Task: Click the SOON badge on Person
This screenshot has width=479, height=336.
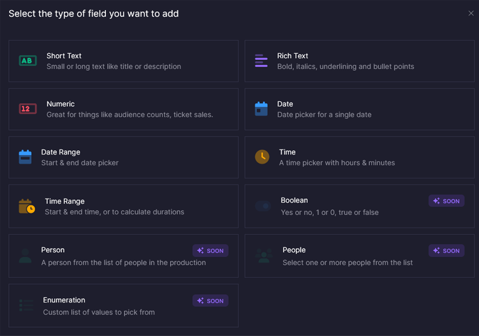Action: tap(211, 251)
